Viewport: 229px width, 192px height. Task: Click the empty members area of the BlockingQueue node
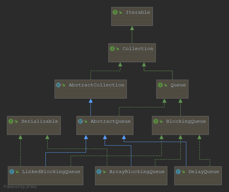(180, 131)
